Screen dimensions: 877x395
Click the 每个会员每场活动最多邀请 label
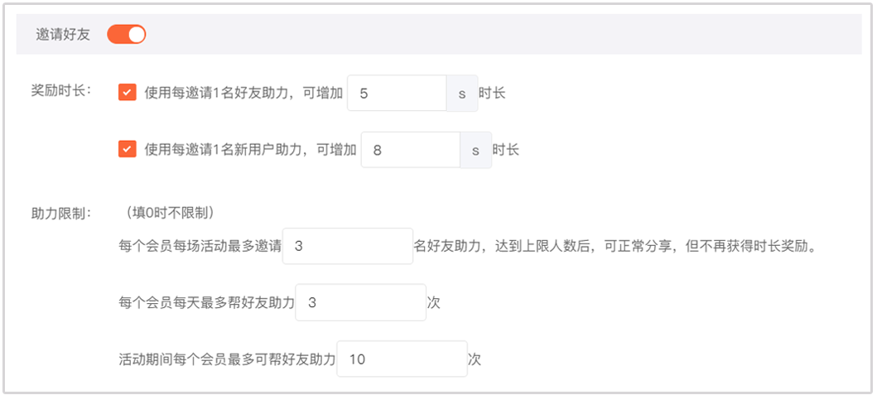200,247
